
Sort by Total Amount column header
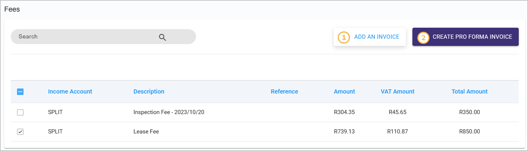[x=470, y=91]
